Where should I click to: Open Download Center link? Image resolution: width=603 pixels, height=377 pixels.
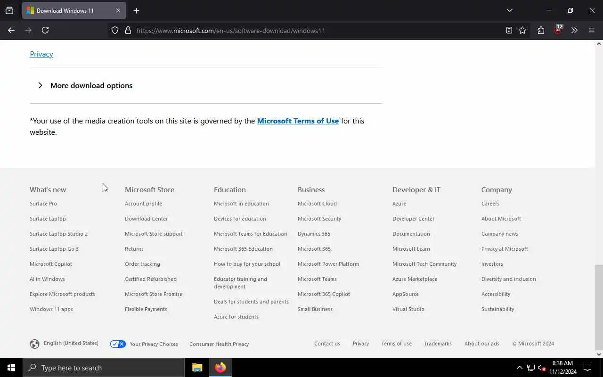click(x=146, y=219)
